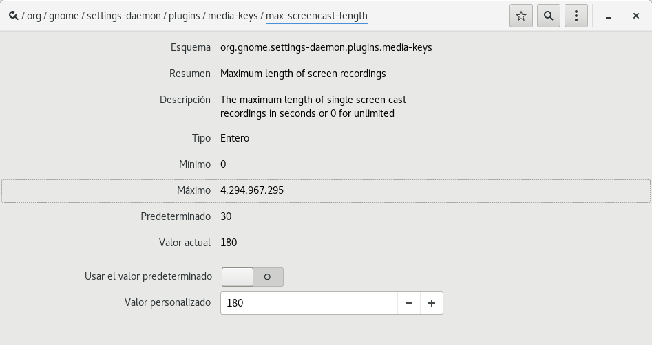Open 'plugins' path segment
Screen dimensions: 652x345
[187, 16]
